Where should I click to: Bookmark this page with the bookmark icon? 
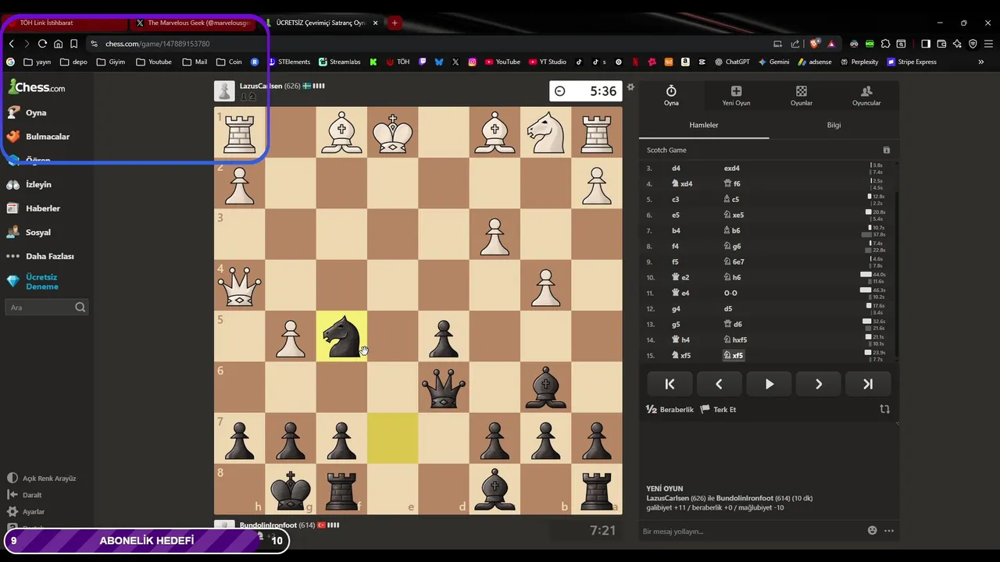pyautogui.click(x=73, y=44)
